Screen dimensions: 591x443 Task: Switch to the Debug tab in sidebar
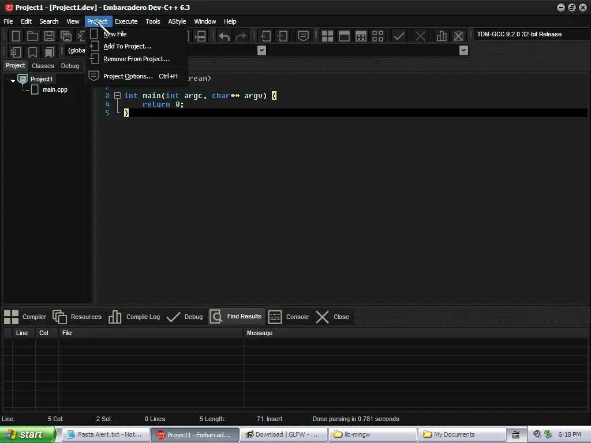pyautogui.click(x=70, y=66)
